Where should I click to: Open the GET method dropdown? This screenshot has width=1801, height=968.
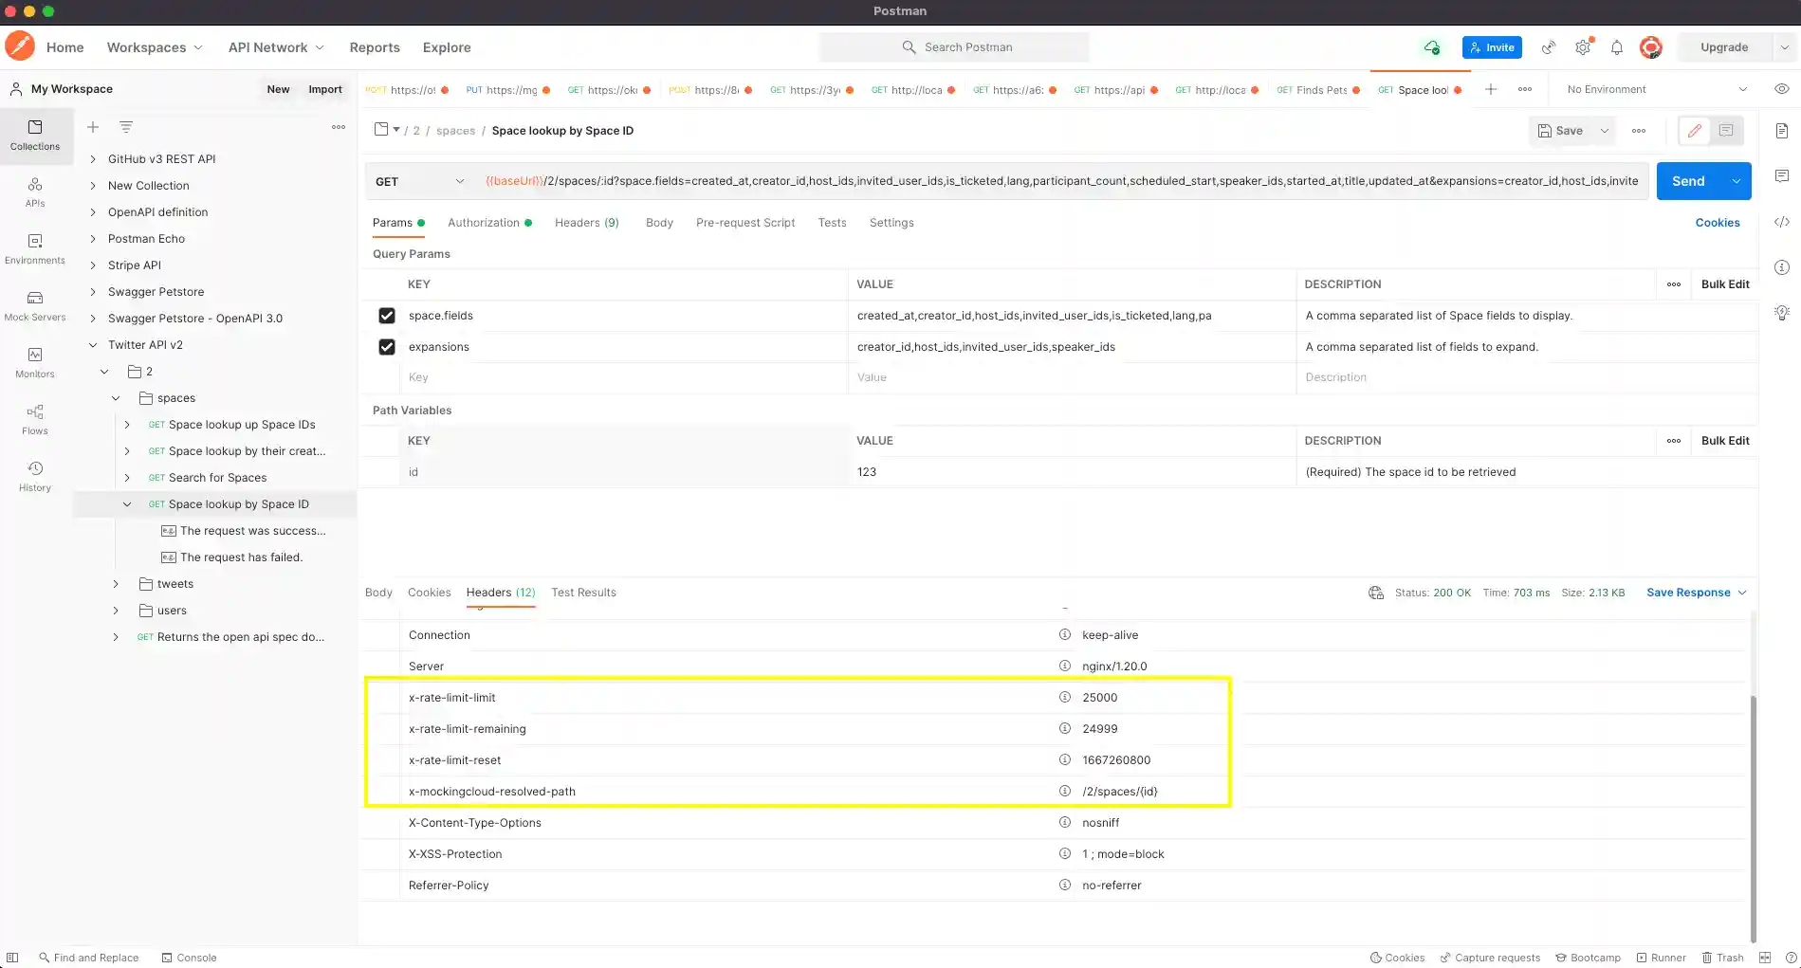(419, 181)
